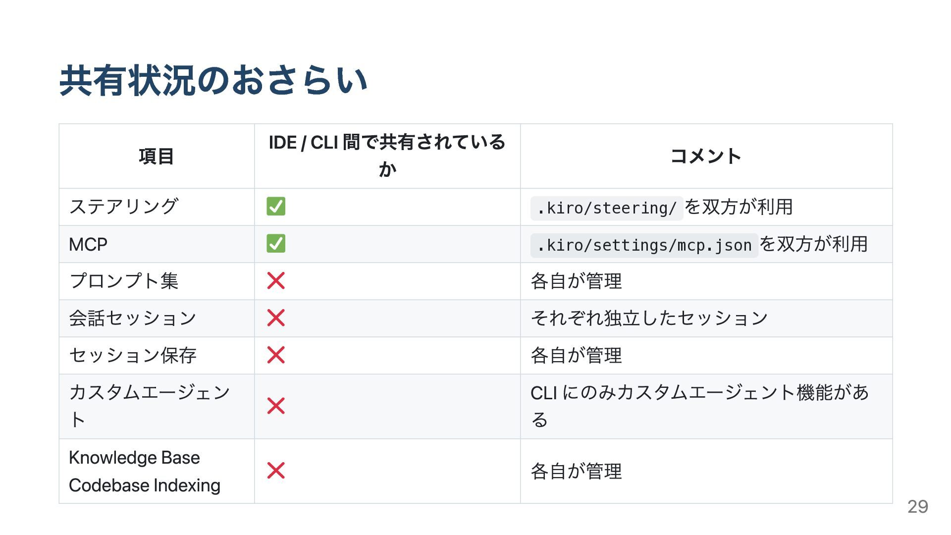Click the red cross beside プロンプト集
The height and width of the screenshot is (535, 951).
click(x=276, y=281)
